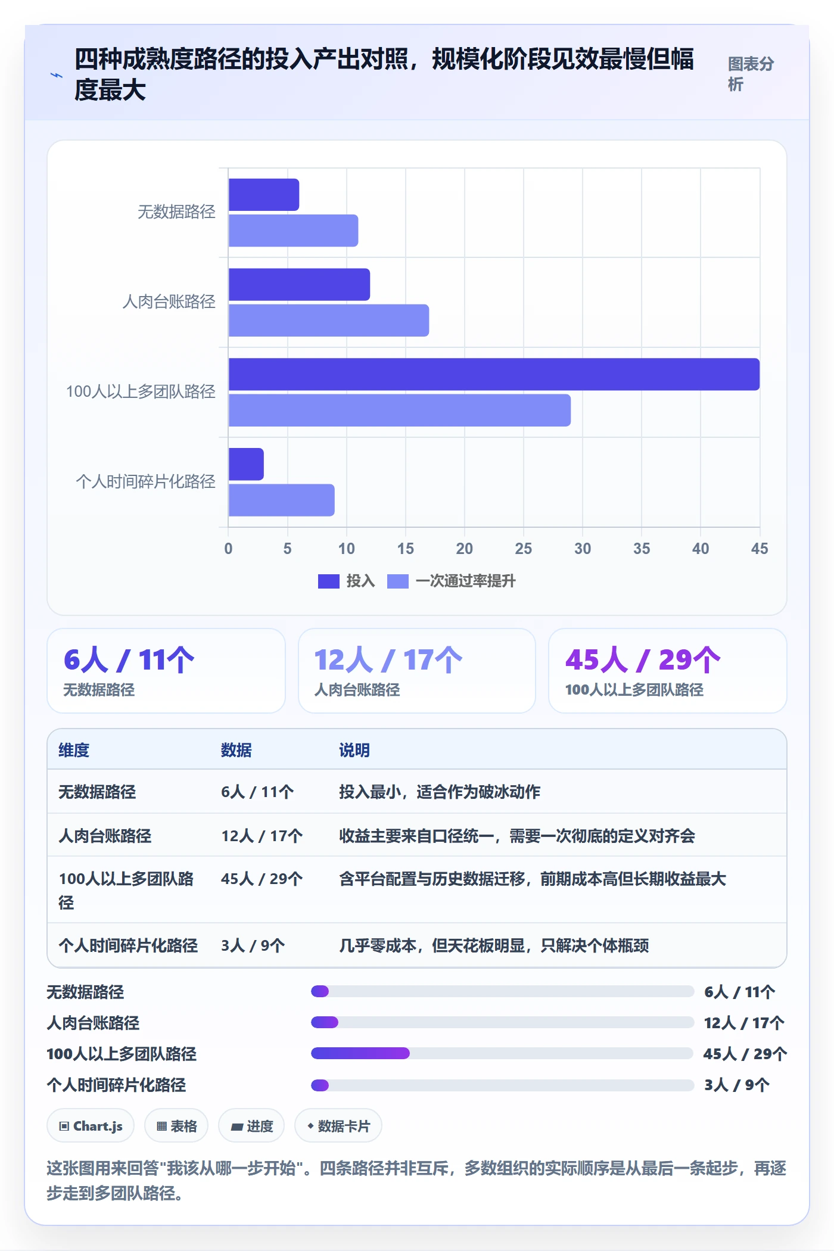Screen dimensions: 834x1251
Task: Select the 12人 / 17个 data card
Action: [417, 671]
